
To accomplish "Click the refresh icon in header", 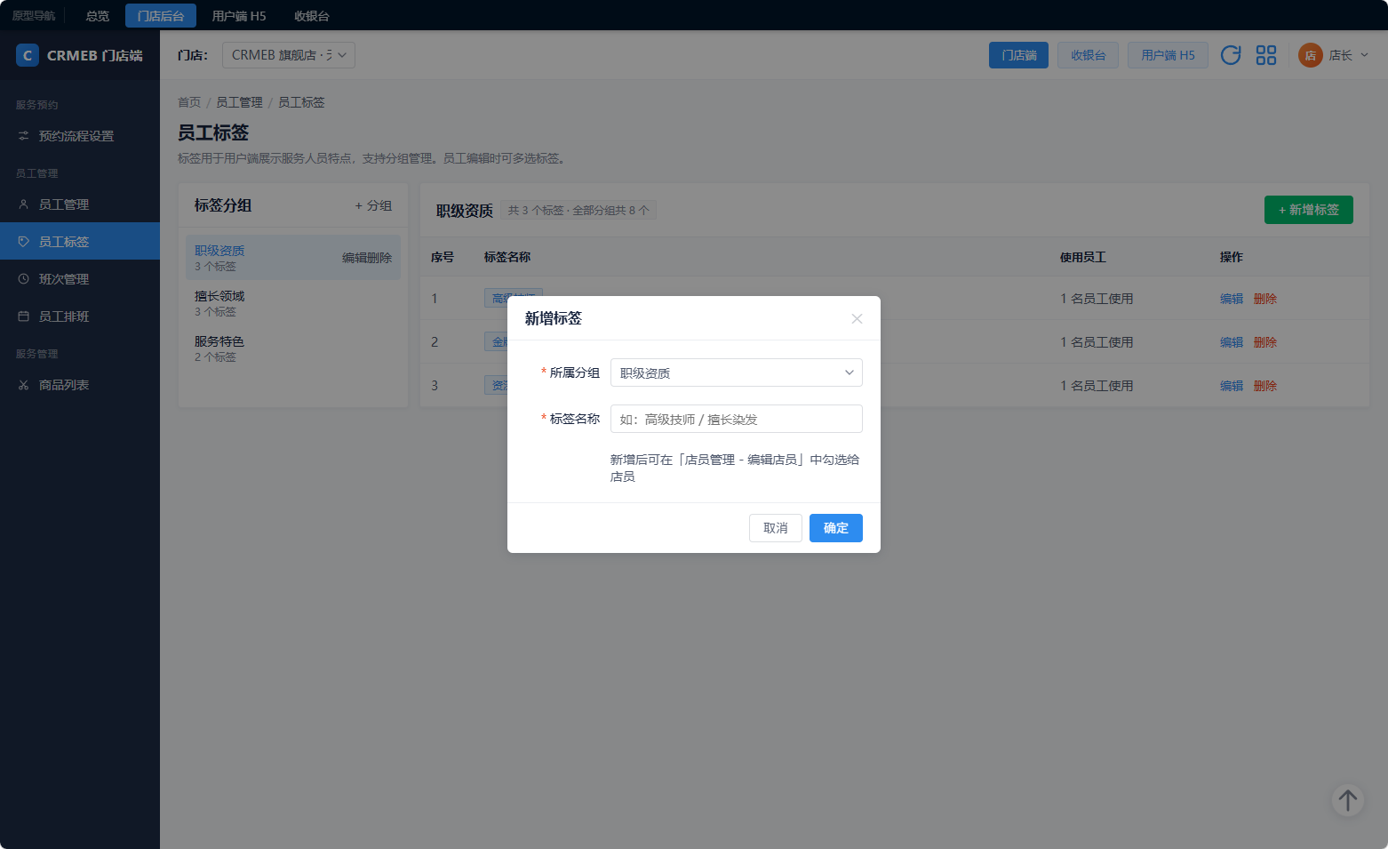I will click(1231, 55).
